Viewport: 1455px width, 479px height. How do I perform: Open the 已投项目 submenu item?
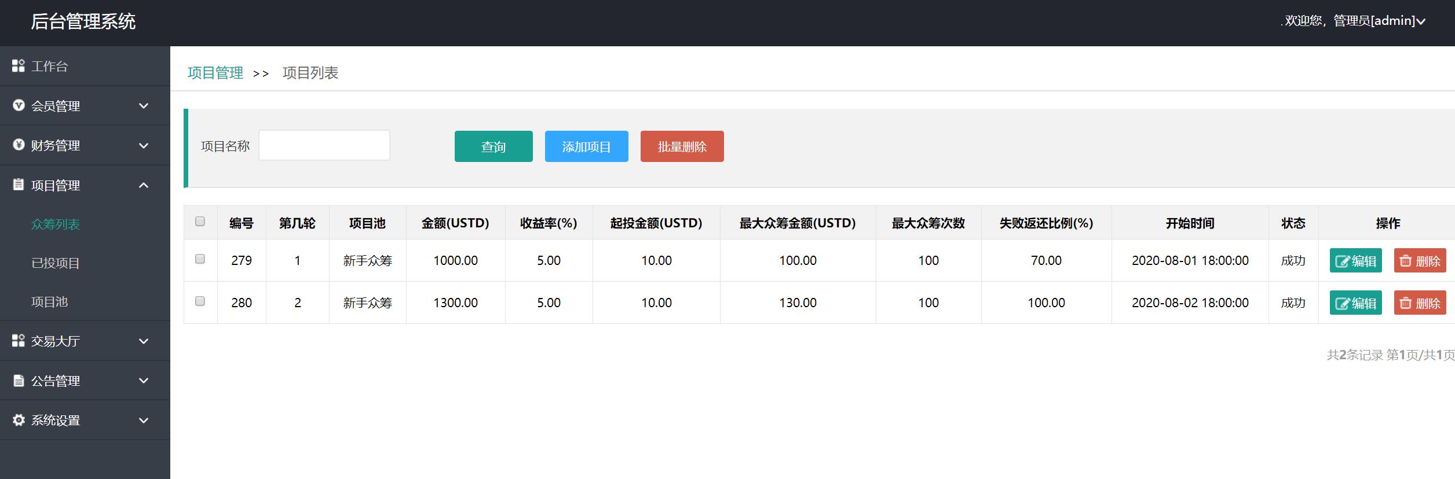(x=56, y=263)
